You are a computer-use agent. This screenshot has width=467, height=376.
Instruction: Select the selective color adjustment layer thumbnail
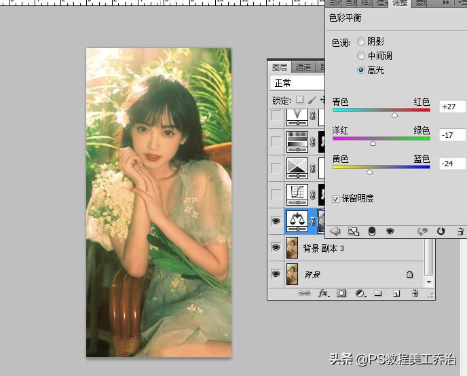pyautogui.click(x=297, y=168)
